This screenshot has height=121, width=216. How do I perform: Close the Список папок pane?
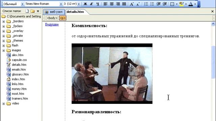[38, 11]
